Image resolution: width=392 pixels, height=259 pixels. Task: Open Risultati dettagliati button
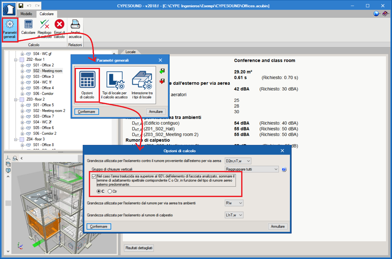139,248
